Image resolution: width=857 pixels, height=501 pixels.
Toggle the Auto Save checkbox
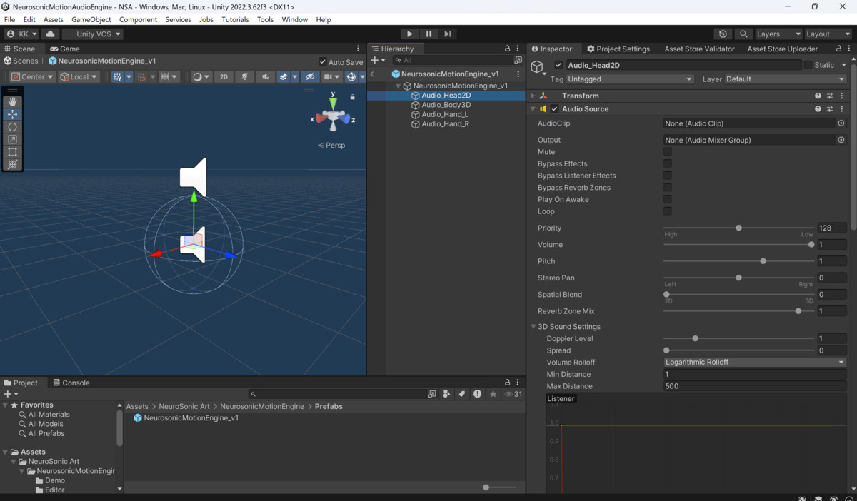click(324, 61)
